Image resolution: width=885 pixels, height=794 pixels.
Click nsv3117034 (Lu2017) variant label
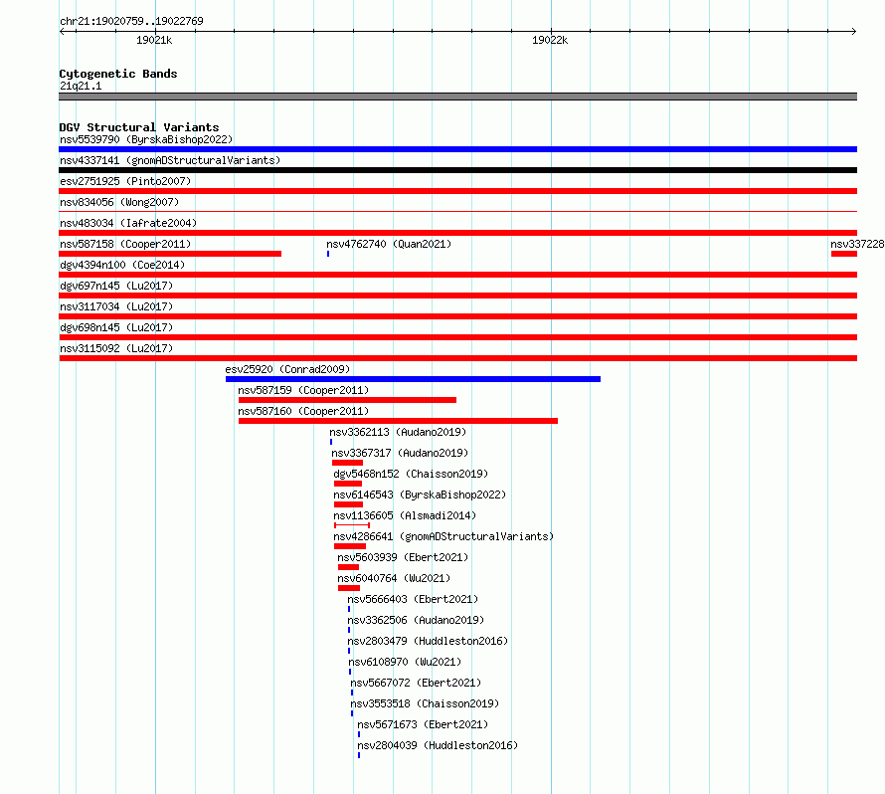coord(116,306)
